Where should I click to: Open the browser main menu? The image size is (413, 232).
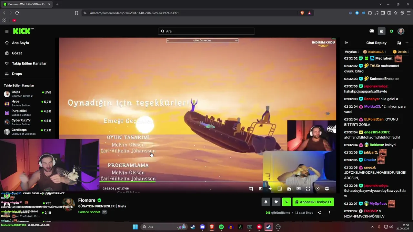coord(408,13)
